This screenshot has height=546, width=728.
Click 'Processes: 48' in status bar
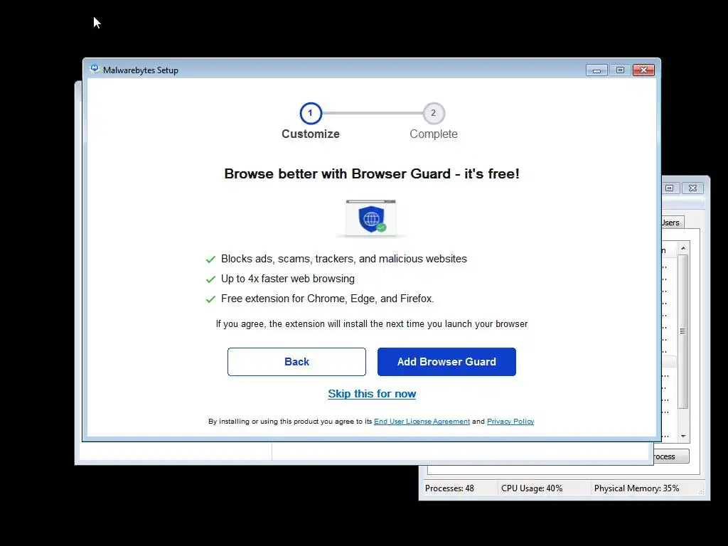449,488
